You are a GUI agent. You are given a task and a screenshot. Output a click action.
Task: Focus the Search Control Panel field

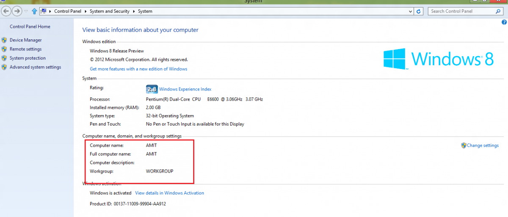[461, 11]
